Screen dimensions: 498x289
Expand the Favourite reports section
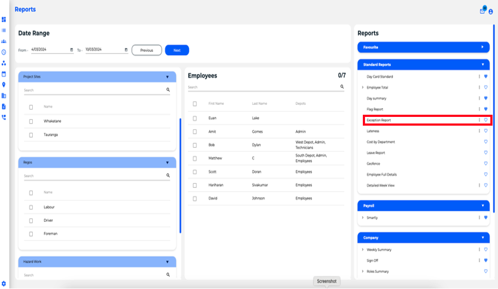click(x=482, y=48)
